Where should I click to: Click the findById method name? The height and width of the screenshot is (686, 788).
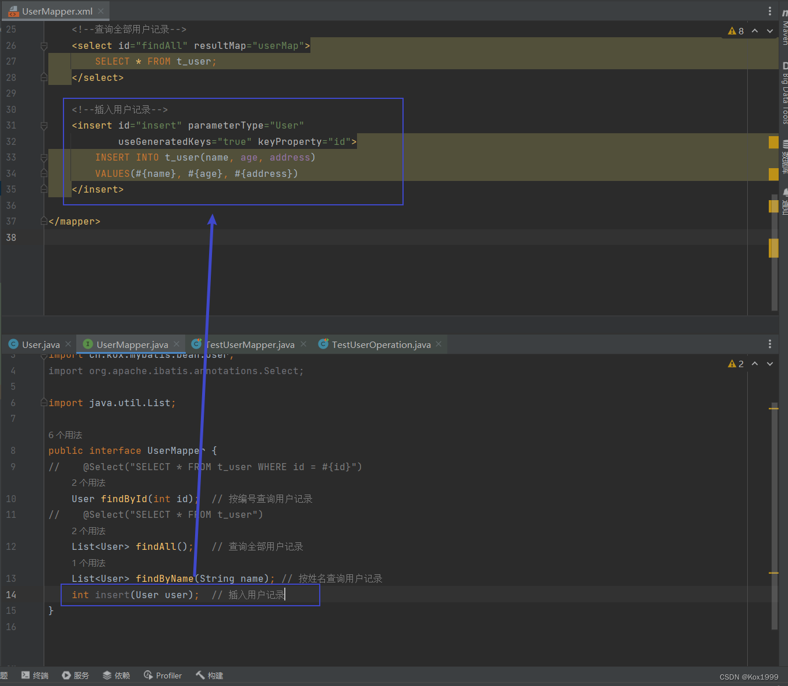[124, 499]
